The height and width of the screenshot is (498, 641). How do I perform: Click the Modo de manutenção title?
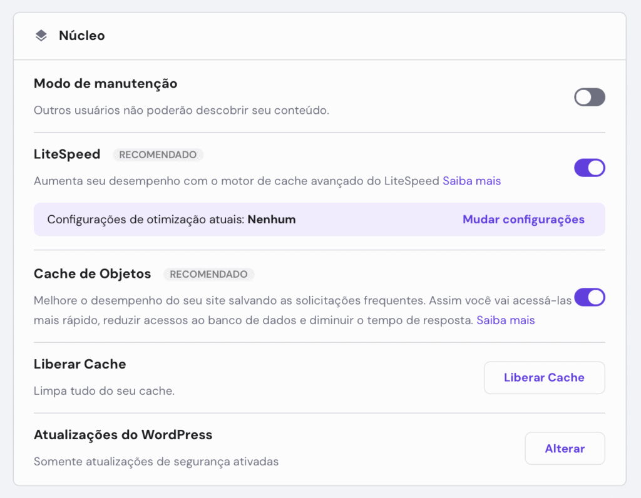(x=105, y=83)
